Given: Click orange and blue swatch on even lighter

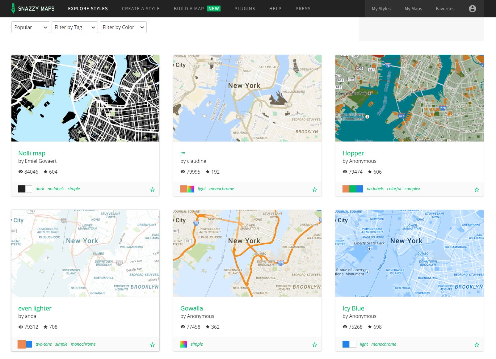Looking at the screenshot, I should [25, 344].
